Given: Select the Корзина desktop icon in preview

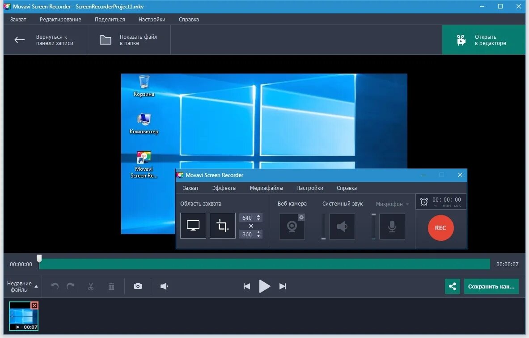Looking at the screenshot, I should click(x=144, y=86).
